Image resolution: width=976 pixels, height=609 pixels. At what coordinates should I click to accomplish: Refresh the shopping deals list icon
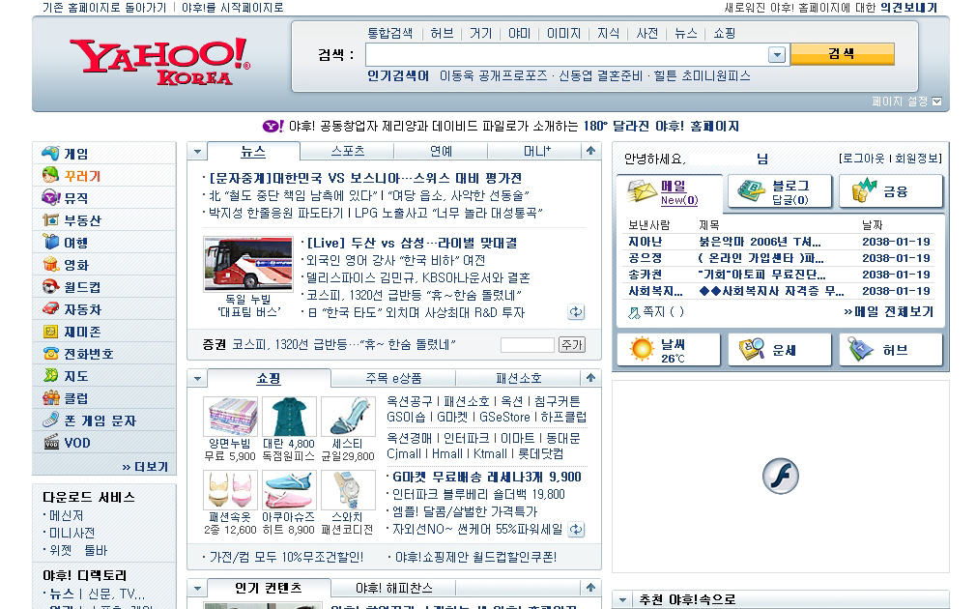point(576,530)
